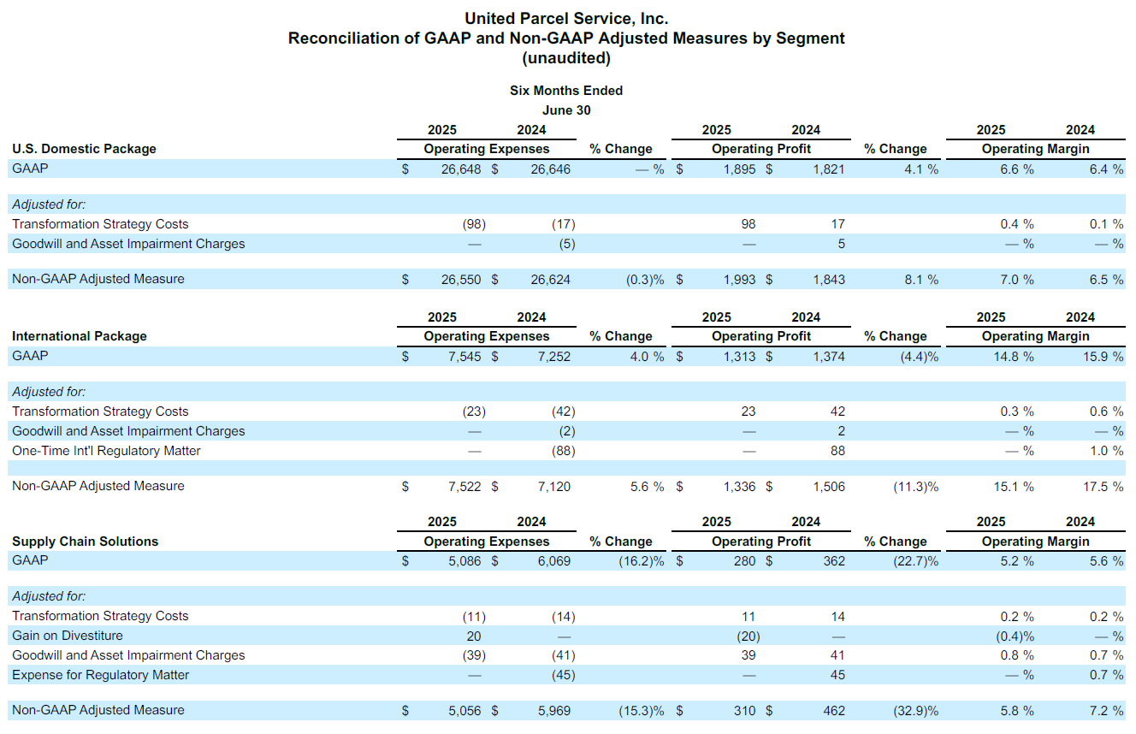
Task: Click the 26,550 non-GAAP adjusted value
Action: (463, 279)
